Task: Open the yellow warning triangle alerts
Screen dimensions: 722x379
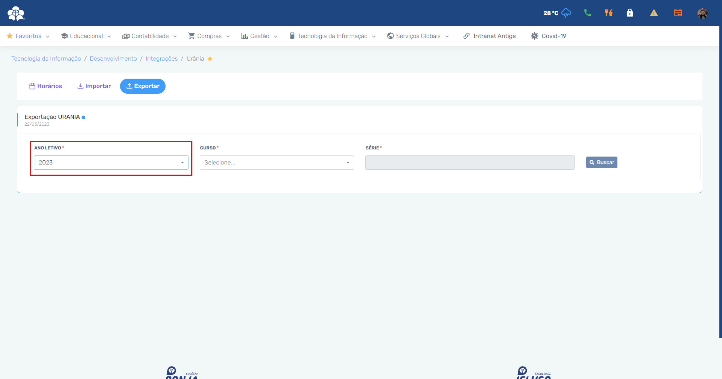Action: pyautogui.click(x=654, y=13)
